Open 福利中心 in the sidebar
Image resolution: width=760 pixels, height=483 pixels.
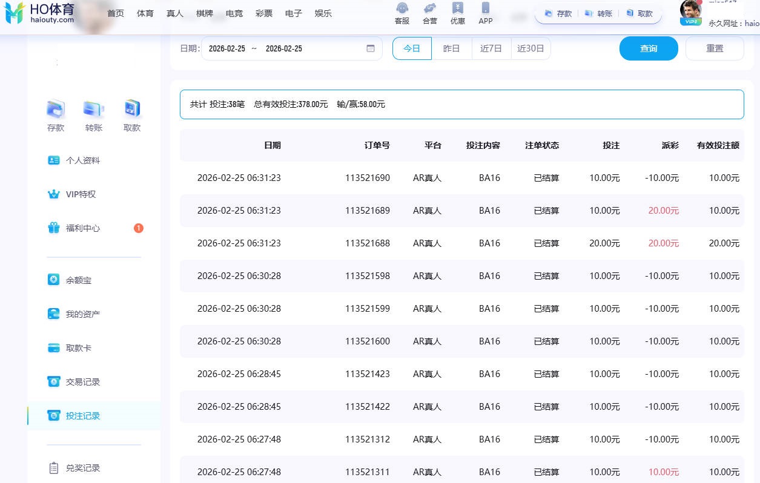tap(82, 228)
